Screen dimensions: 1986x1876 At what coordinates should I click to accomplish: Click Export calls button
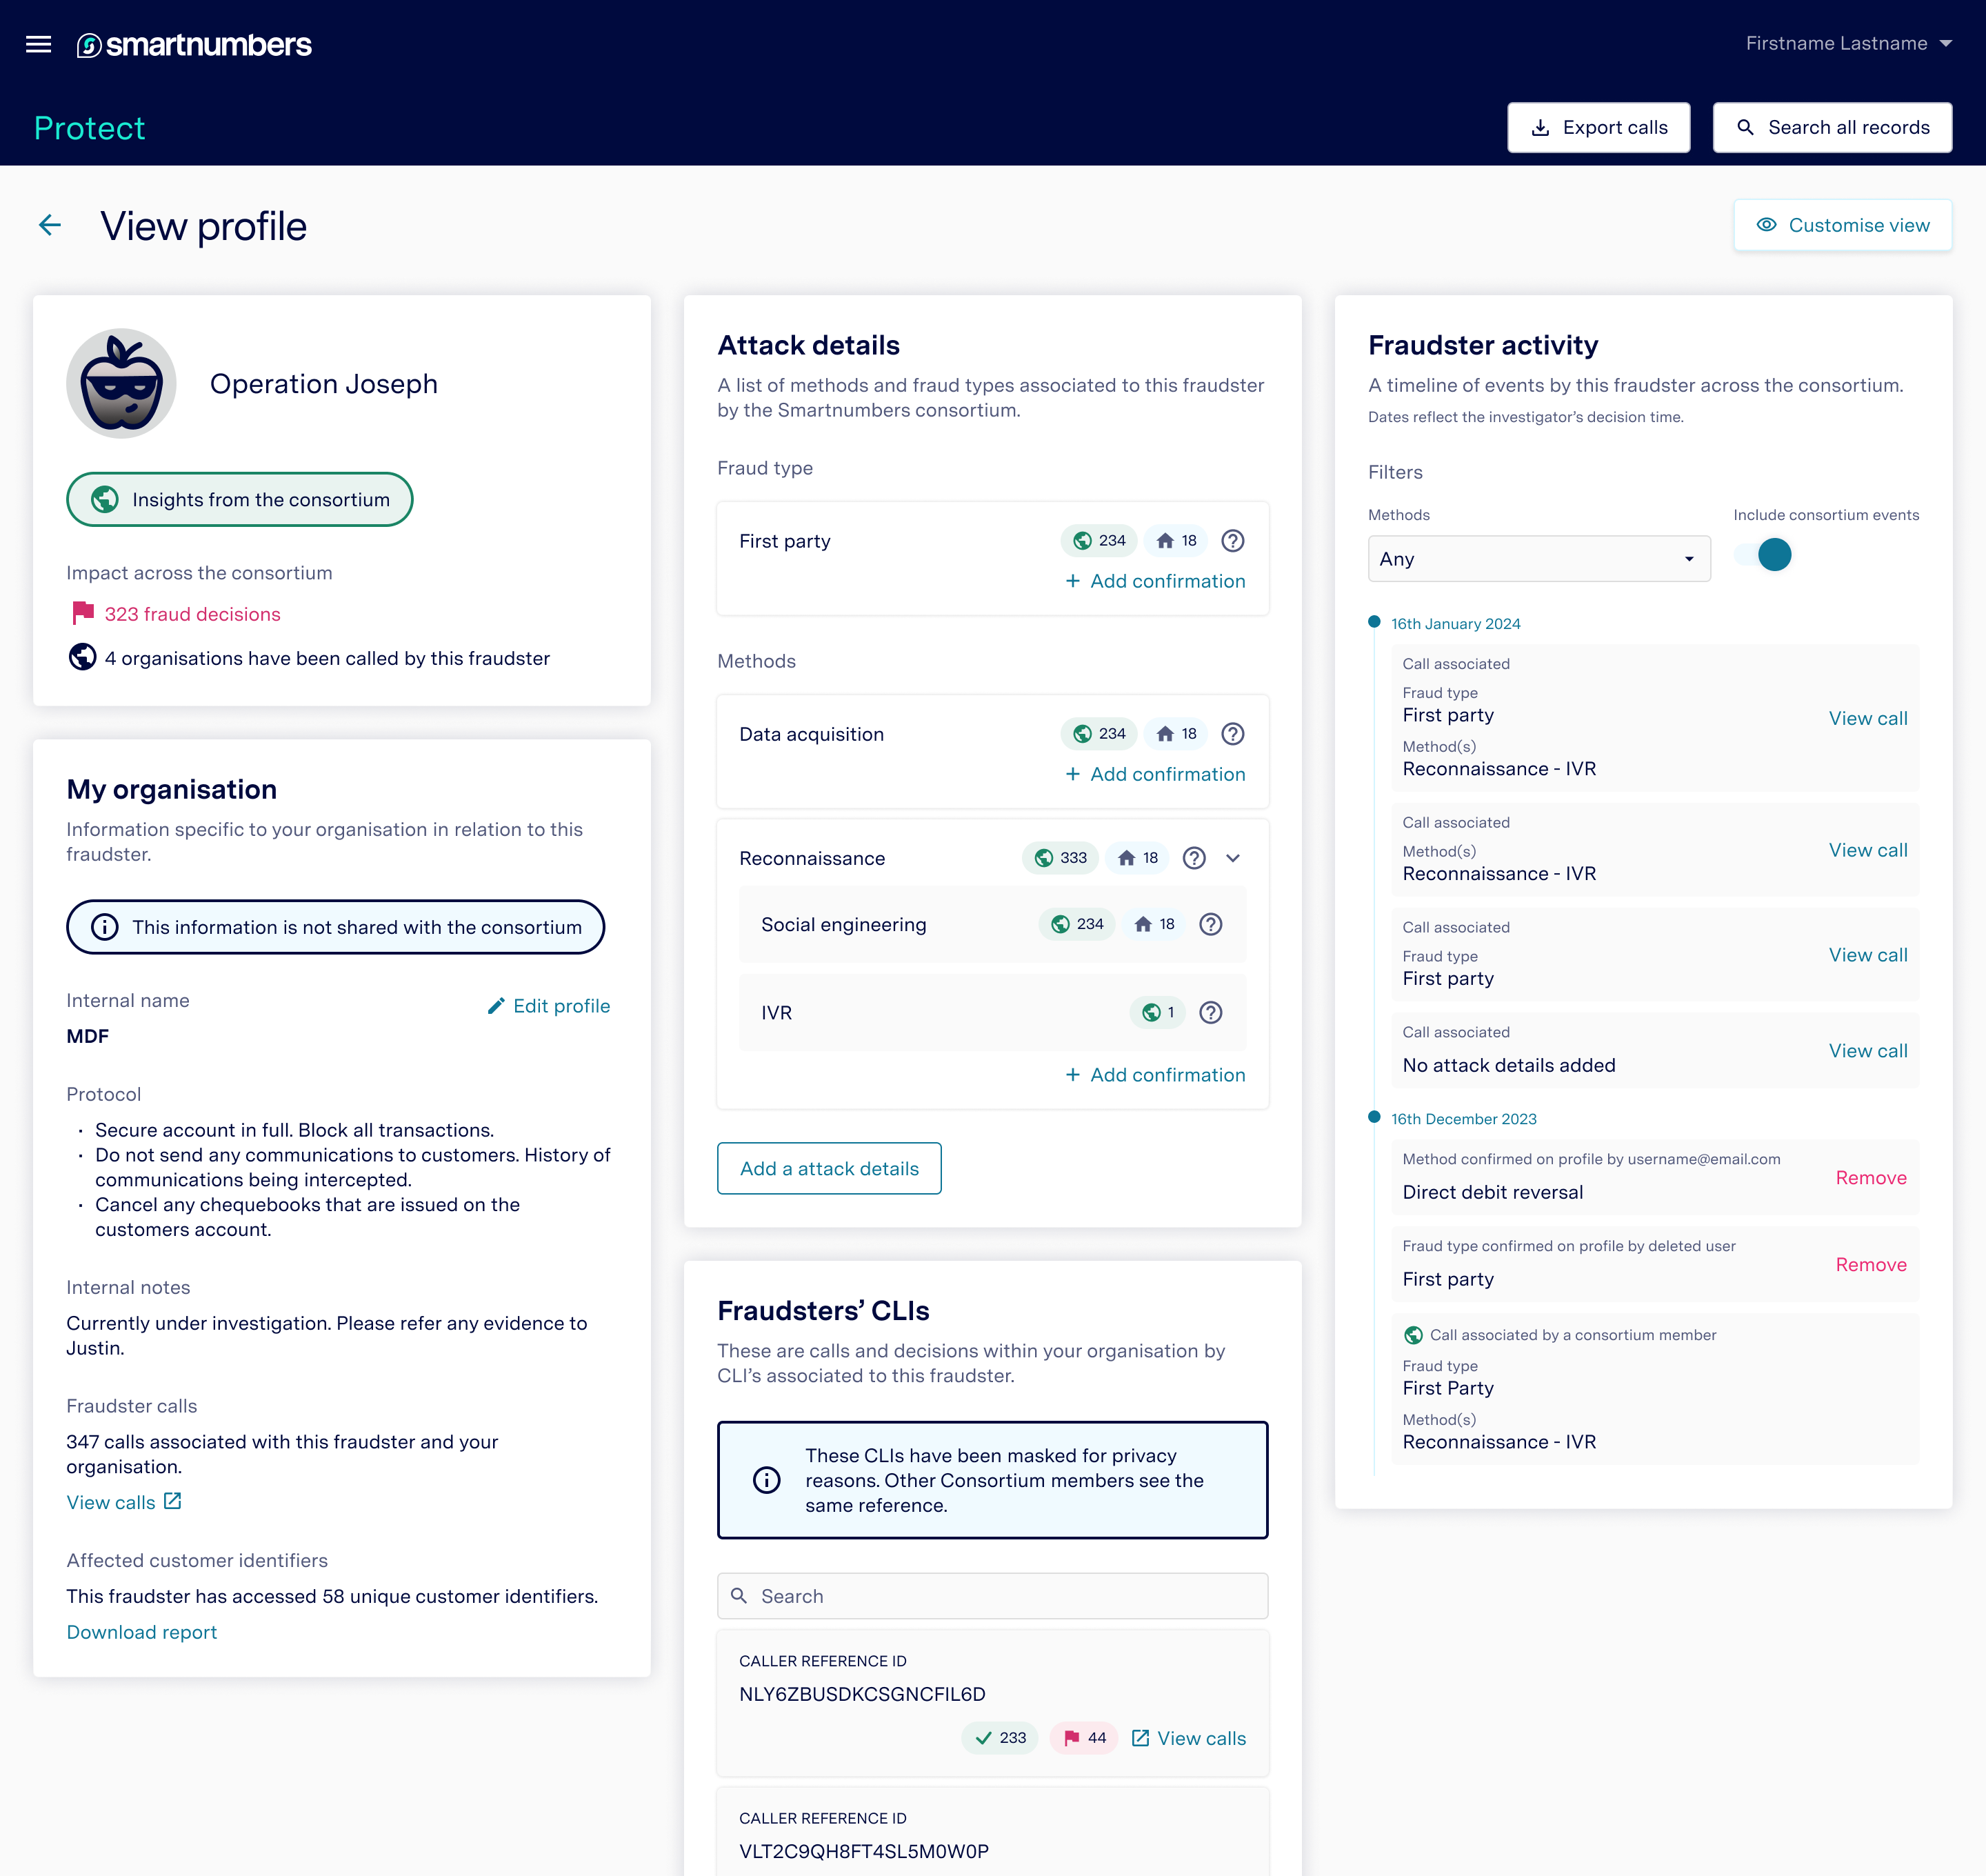click(1598, 128)
